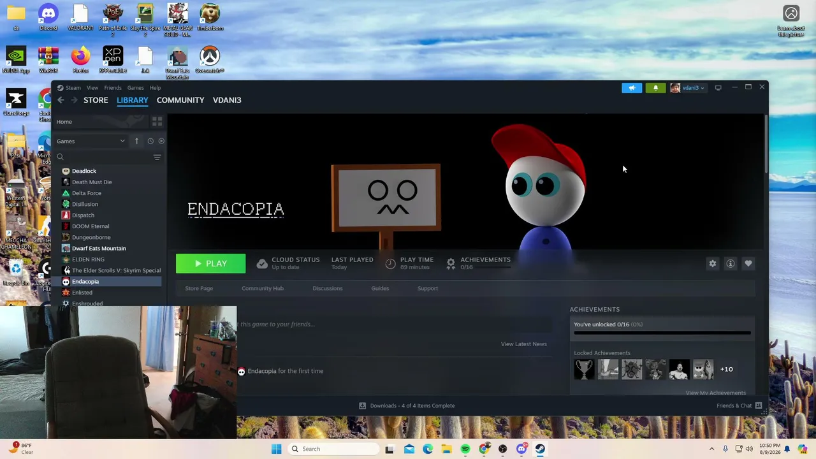This screenshot has height=459, width=816.
Task: Go to the STORE tab
Action: [x=96, y=100]
